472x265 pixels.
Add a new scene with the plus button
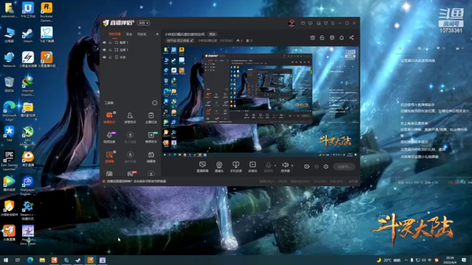(x=157, y=34)
